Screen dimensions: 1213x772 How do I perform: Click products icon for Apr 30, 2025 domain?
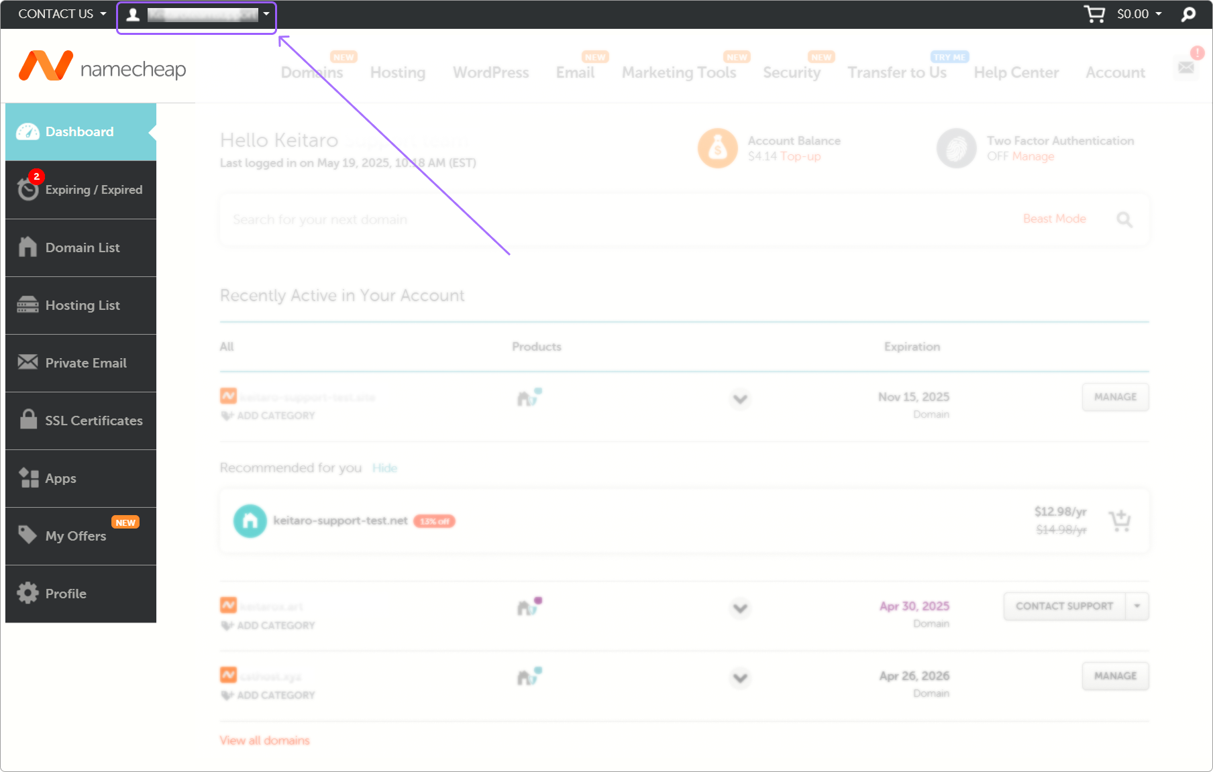tap(529, 607)
